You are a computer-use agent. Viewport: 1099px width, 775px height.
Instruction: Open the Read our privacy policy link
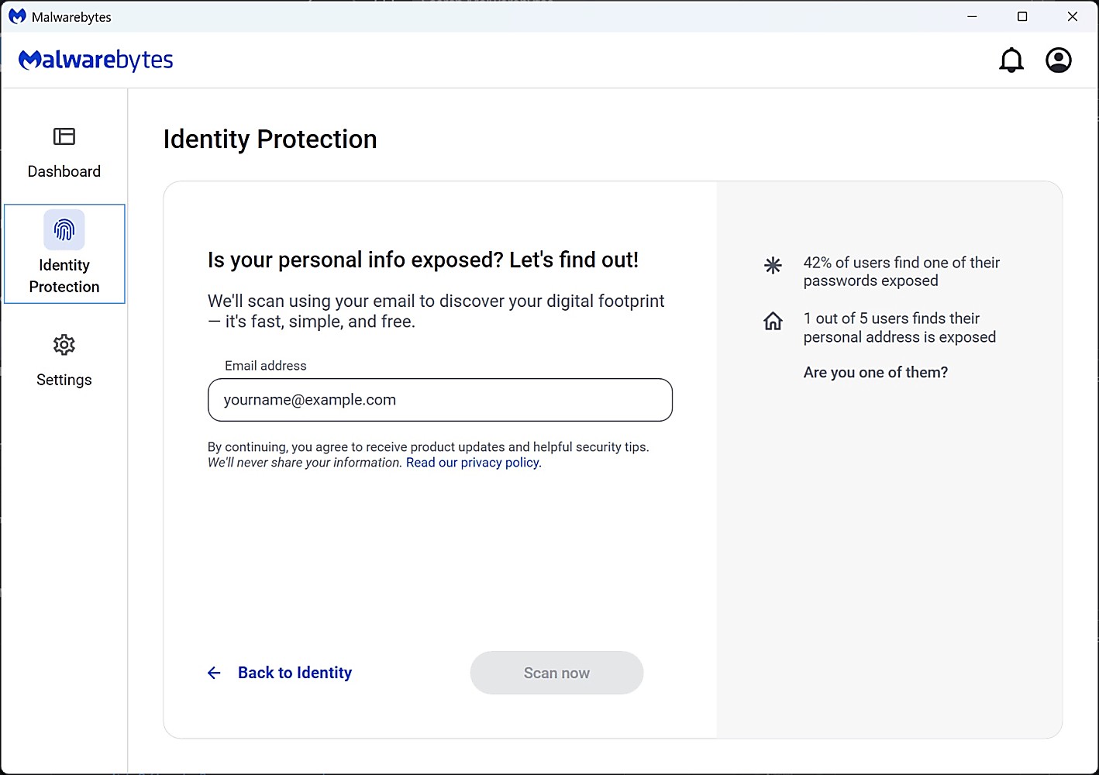tap(474, 463)
